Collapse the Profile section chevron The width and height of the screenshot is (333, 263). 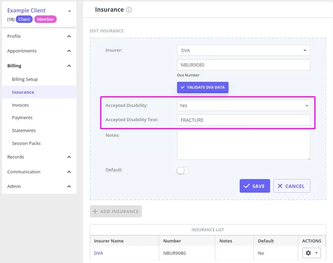tap(69, 36)
